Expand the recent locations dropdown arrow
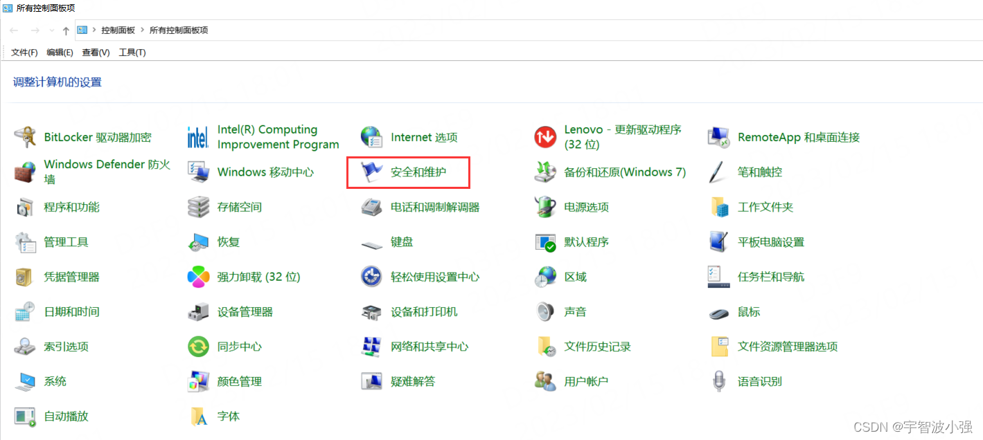Viewport: 983px width, 440px height. click(51, 30)
